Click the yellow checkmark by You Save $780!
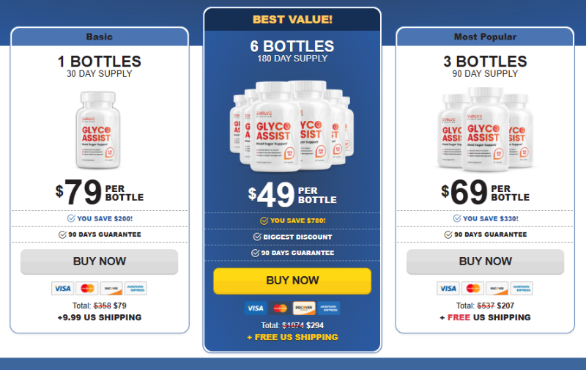 tap(264, 221)
